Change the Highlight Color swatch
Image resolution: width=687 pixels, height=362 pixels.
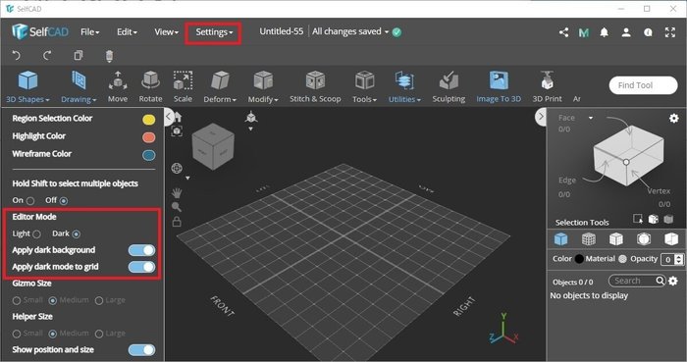click(x=149, y=137)
